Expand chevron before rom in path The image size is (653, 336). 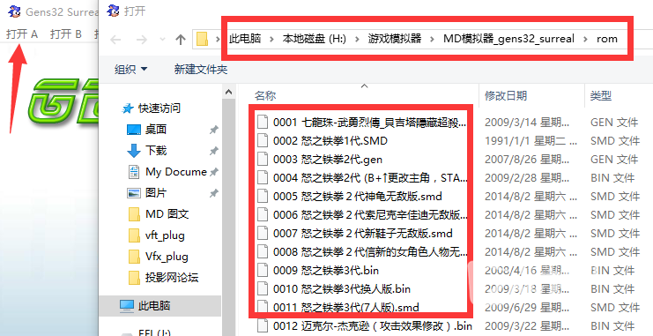pos(585,39)
